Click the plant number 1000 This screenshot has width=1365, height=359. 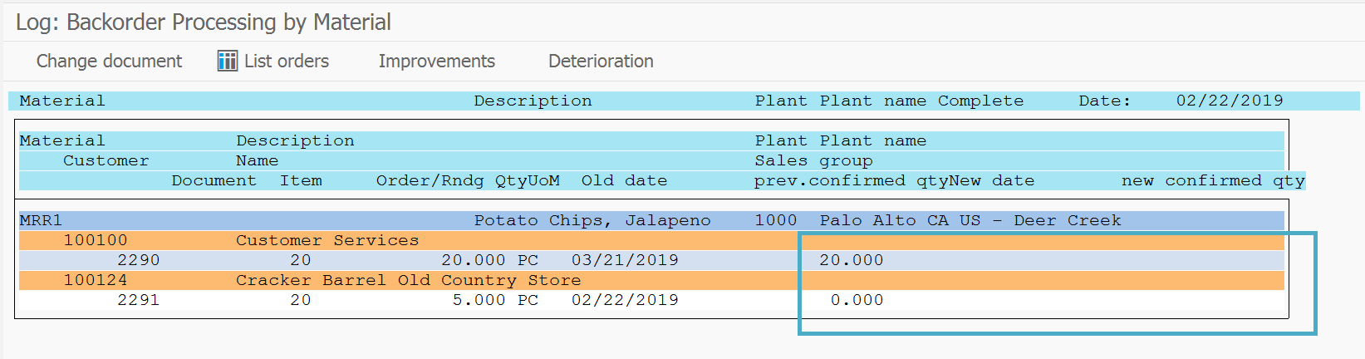coord(776,220)
